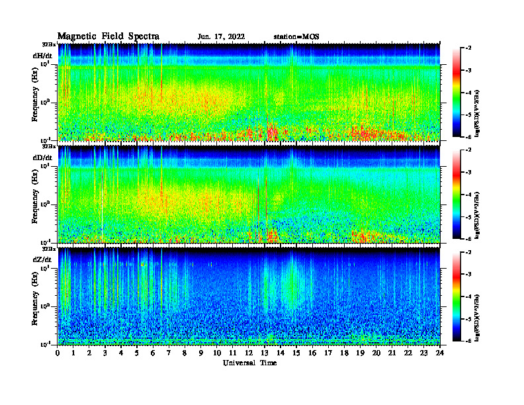Screen dimensions: 524x405
Task: Select hour tick label "19" on time axis
Action: (360, 353)
